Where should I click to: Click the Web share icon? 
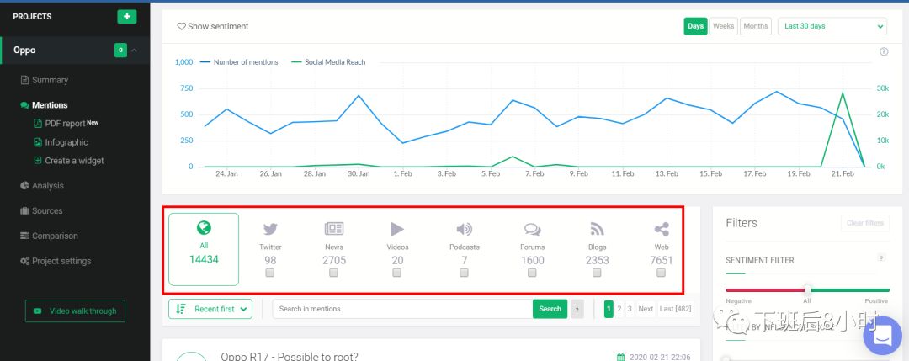click(662, 230)
